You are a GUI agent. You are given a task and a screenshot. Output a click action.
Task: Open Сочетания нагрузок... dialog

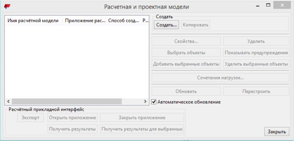click(220, 78)
